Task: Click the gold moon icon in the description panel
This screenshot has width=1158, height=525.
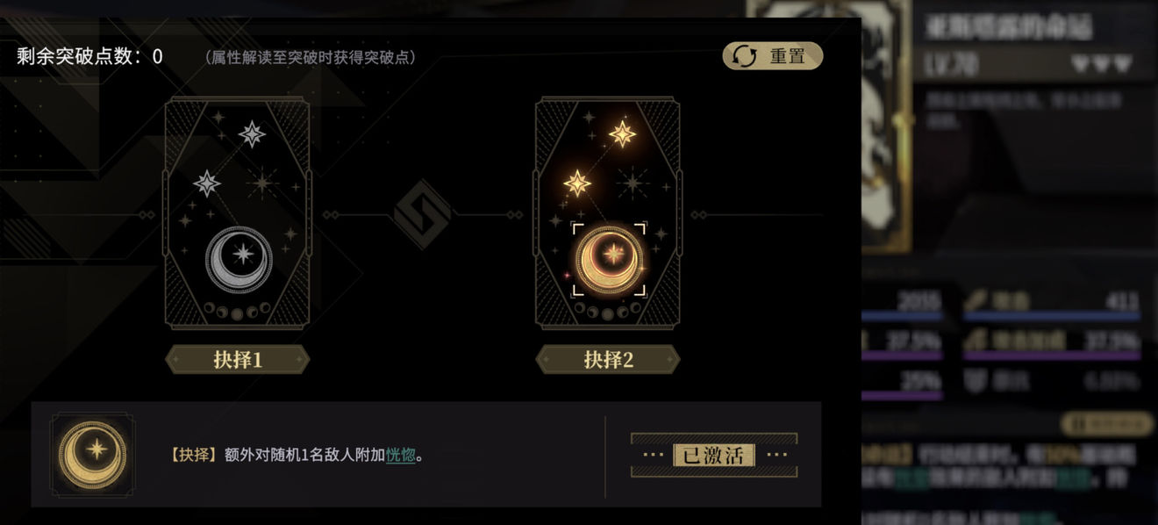Action: tap(93, 455)
